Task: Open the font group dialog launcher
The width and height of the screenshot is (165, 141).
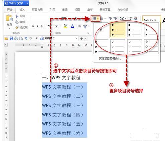Action: (x=88, y=33)
